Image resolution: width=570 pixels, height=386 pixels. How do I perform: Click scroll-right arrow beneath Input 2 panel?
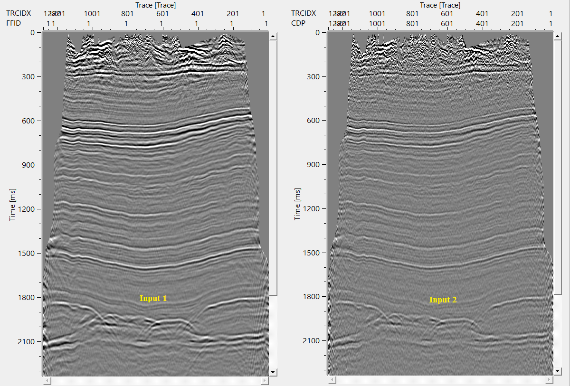[550, 380]
